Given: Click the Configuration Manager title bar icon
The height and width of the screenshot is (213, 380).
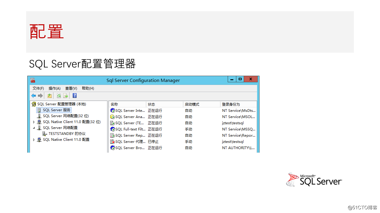Looking at the screenshot, I should (33, 80).
